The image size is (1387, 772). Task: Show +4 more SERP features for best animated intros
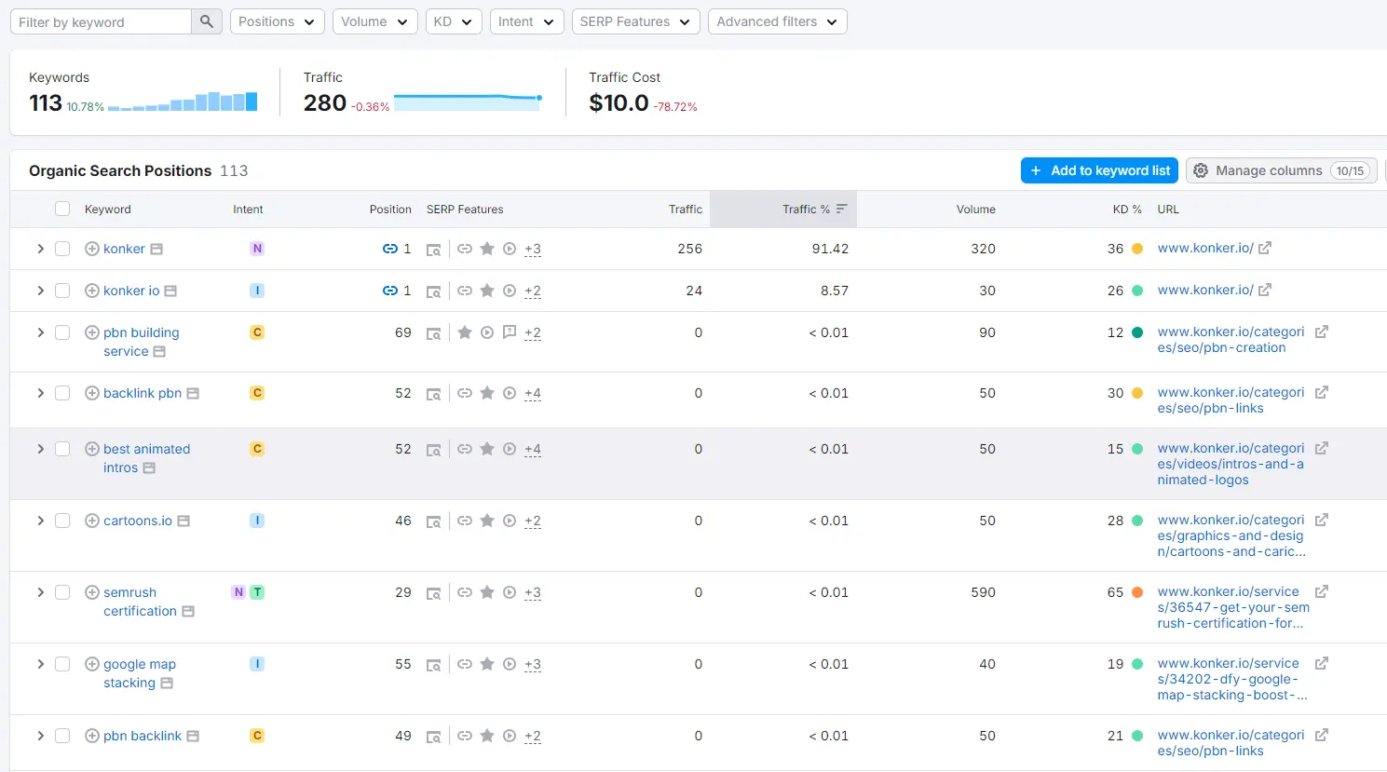click(533, 449)
